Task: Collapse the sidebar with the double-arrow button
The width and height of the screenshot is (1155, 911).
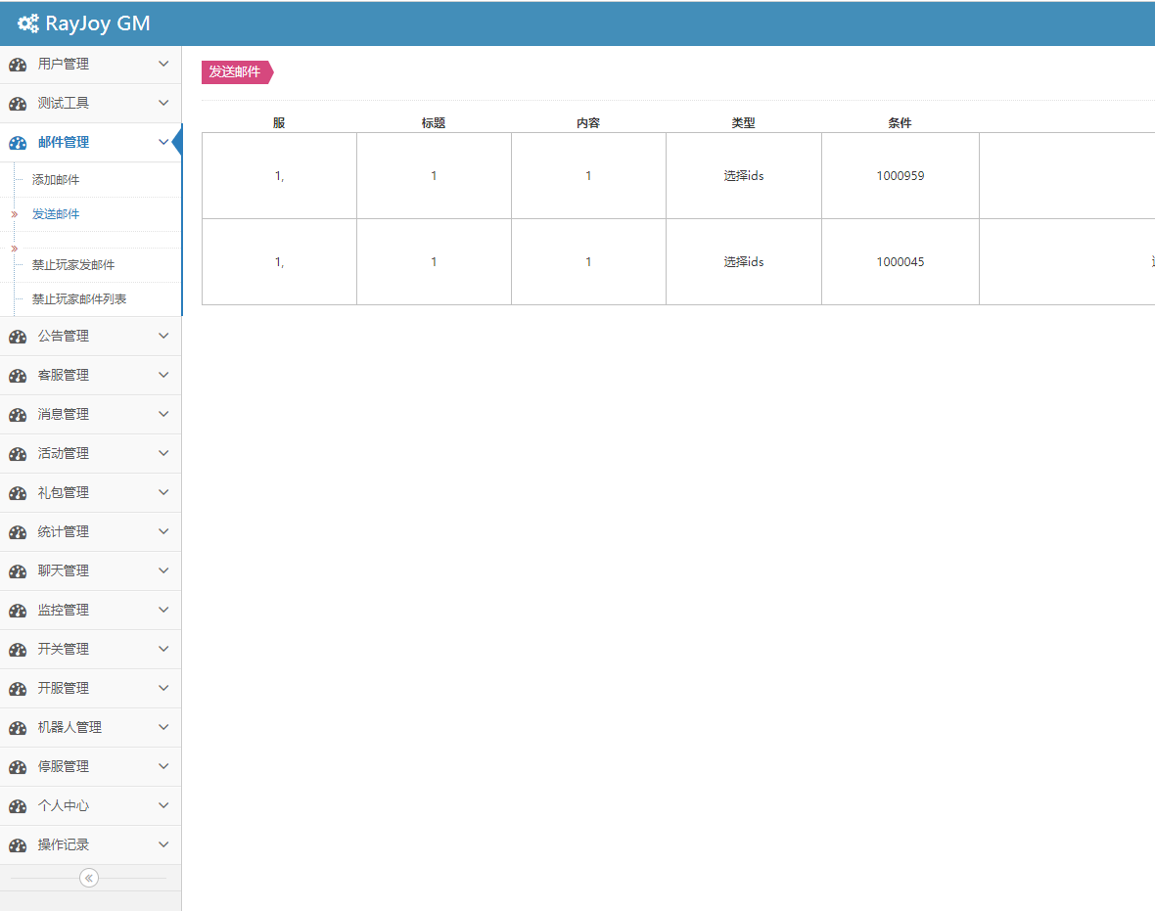Action: (x=89, y=878)
